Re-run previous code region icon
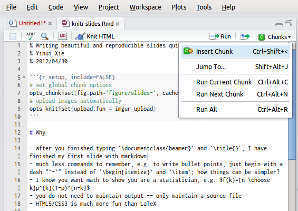This screenshot has height=211, width=298. pyautogui.click(x=245, y=36)
